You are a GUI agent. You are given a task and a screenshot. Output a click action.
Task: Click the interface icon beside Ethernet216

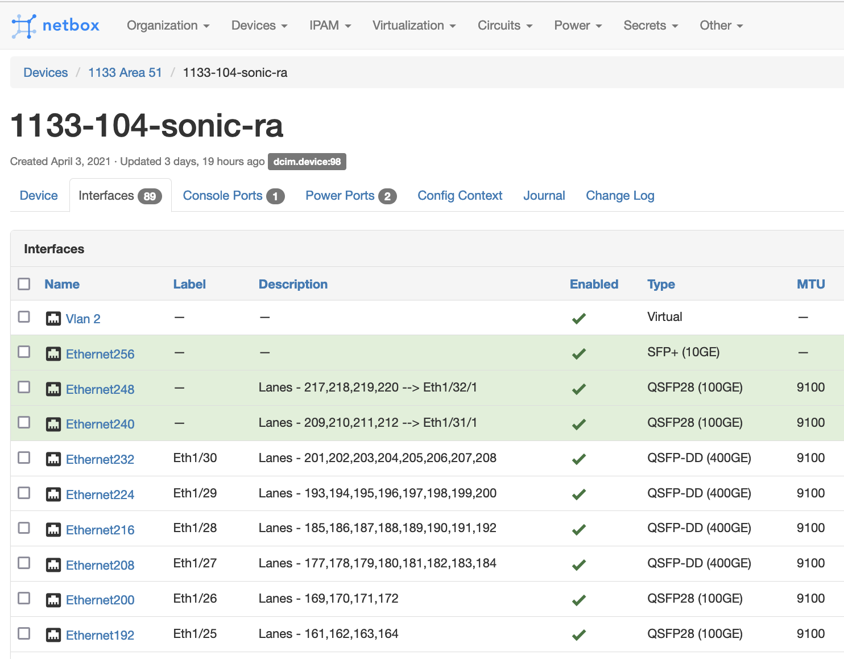coord(53,529)
